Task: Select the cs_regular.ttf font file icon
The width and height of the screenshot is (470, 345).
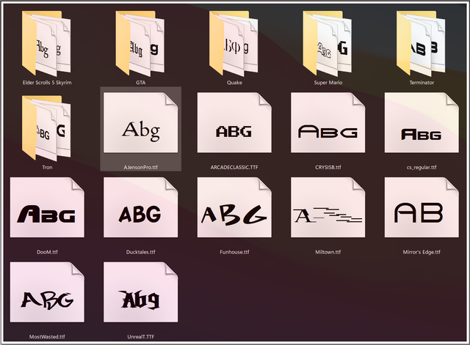Action: 422,122
